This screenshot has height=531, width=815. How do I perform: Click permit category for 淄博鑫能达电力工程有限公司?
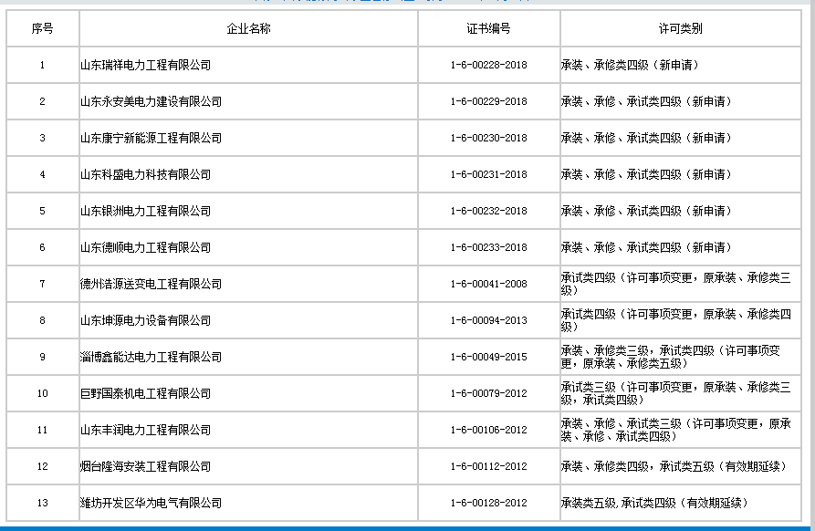click(x=671, y=357)
